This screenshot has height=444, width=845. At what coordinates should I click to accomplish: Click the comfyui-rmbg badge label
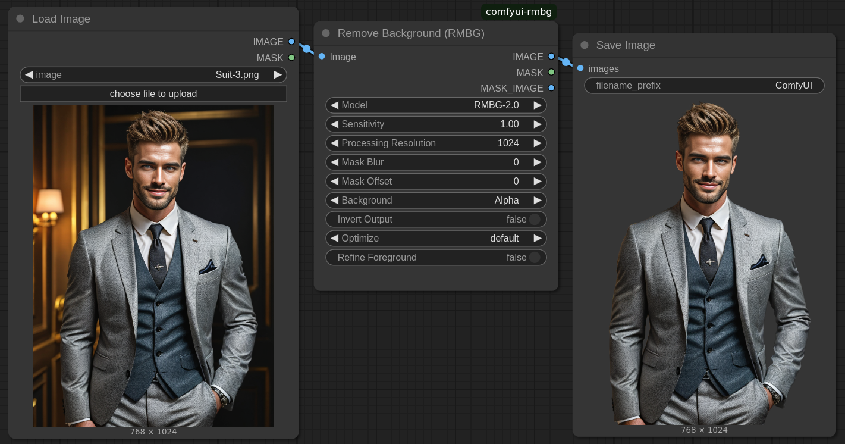pyautogui.click(x=519, y=12)
